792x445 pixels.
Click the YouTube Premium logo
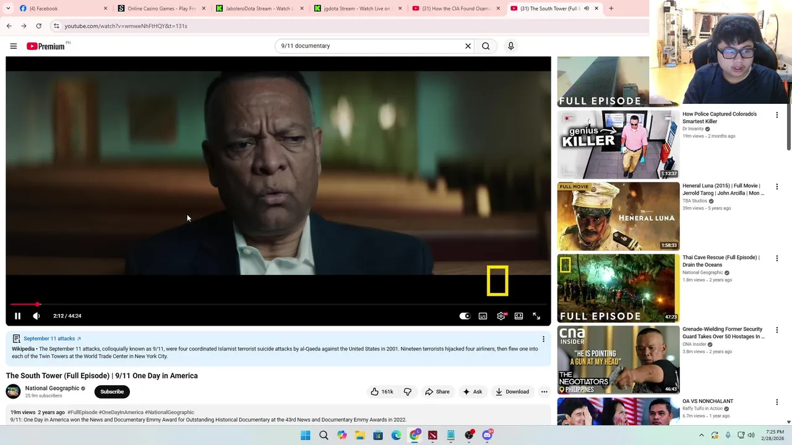(45, 46)
